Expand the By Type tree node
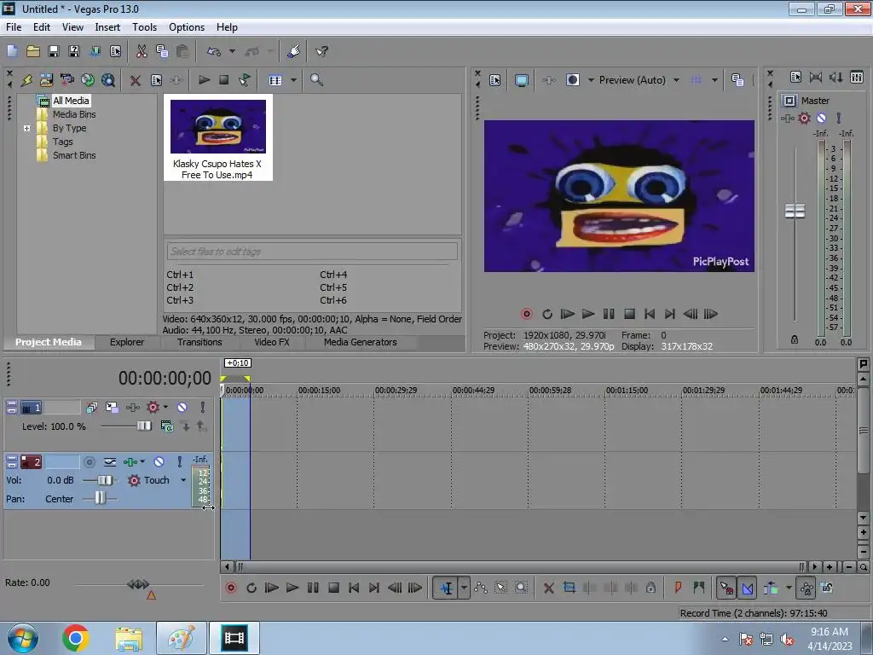 click(x=26, y=128)
